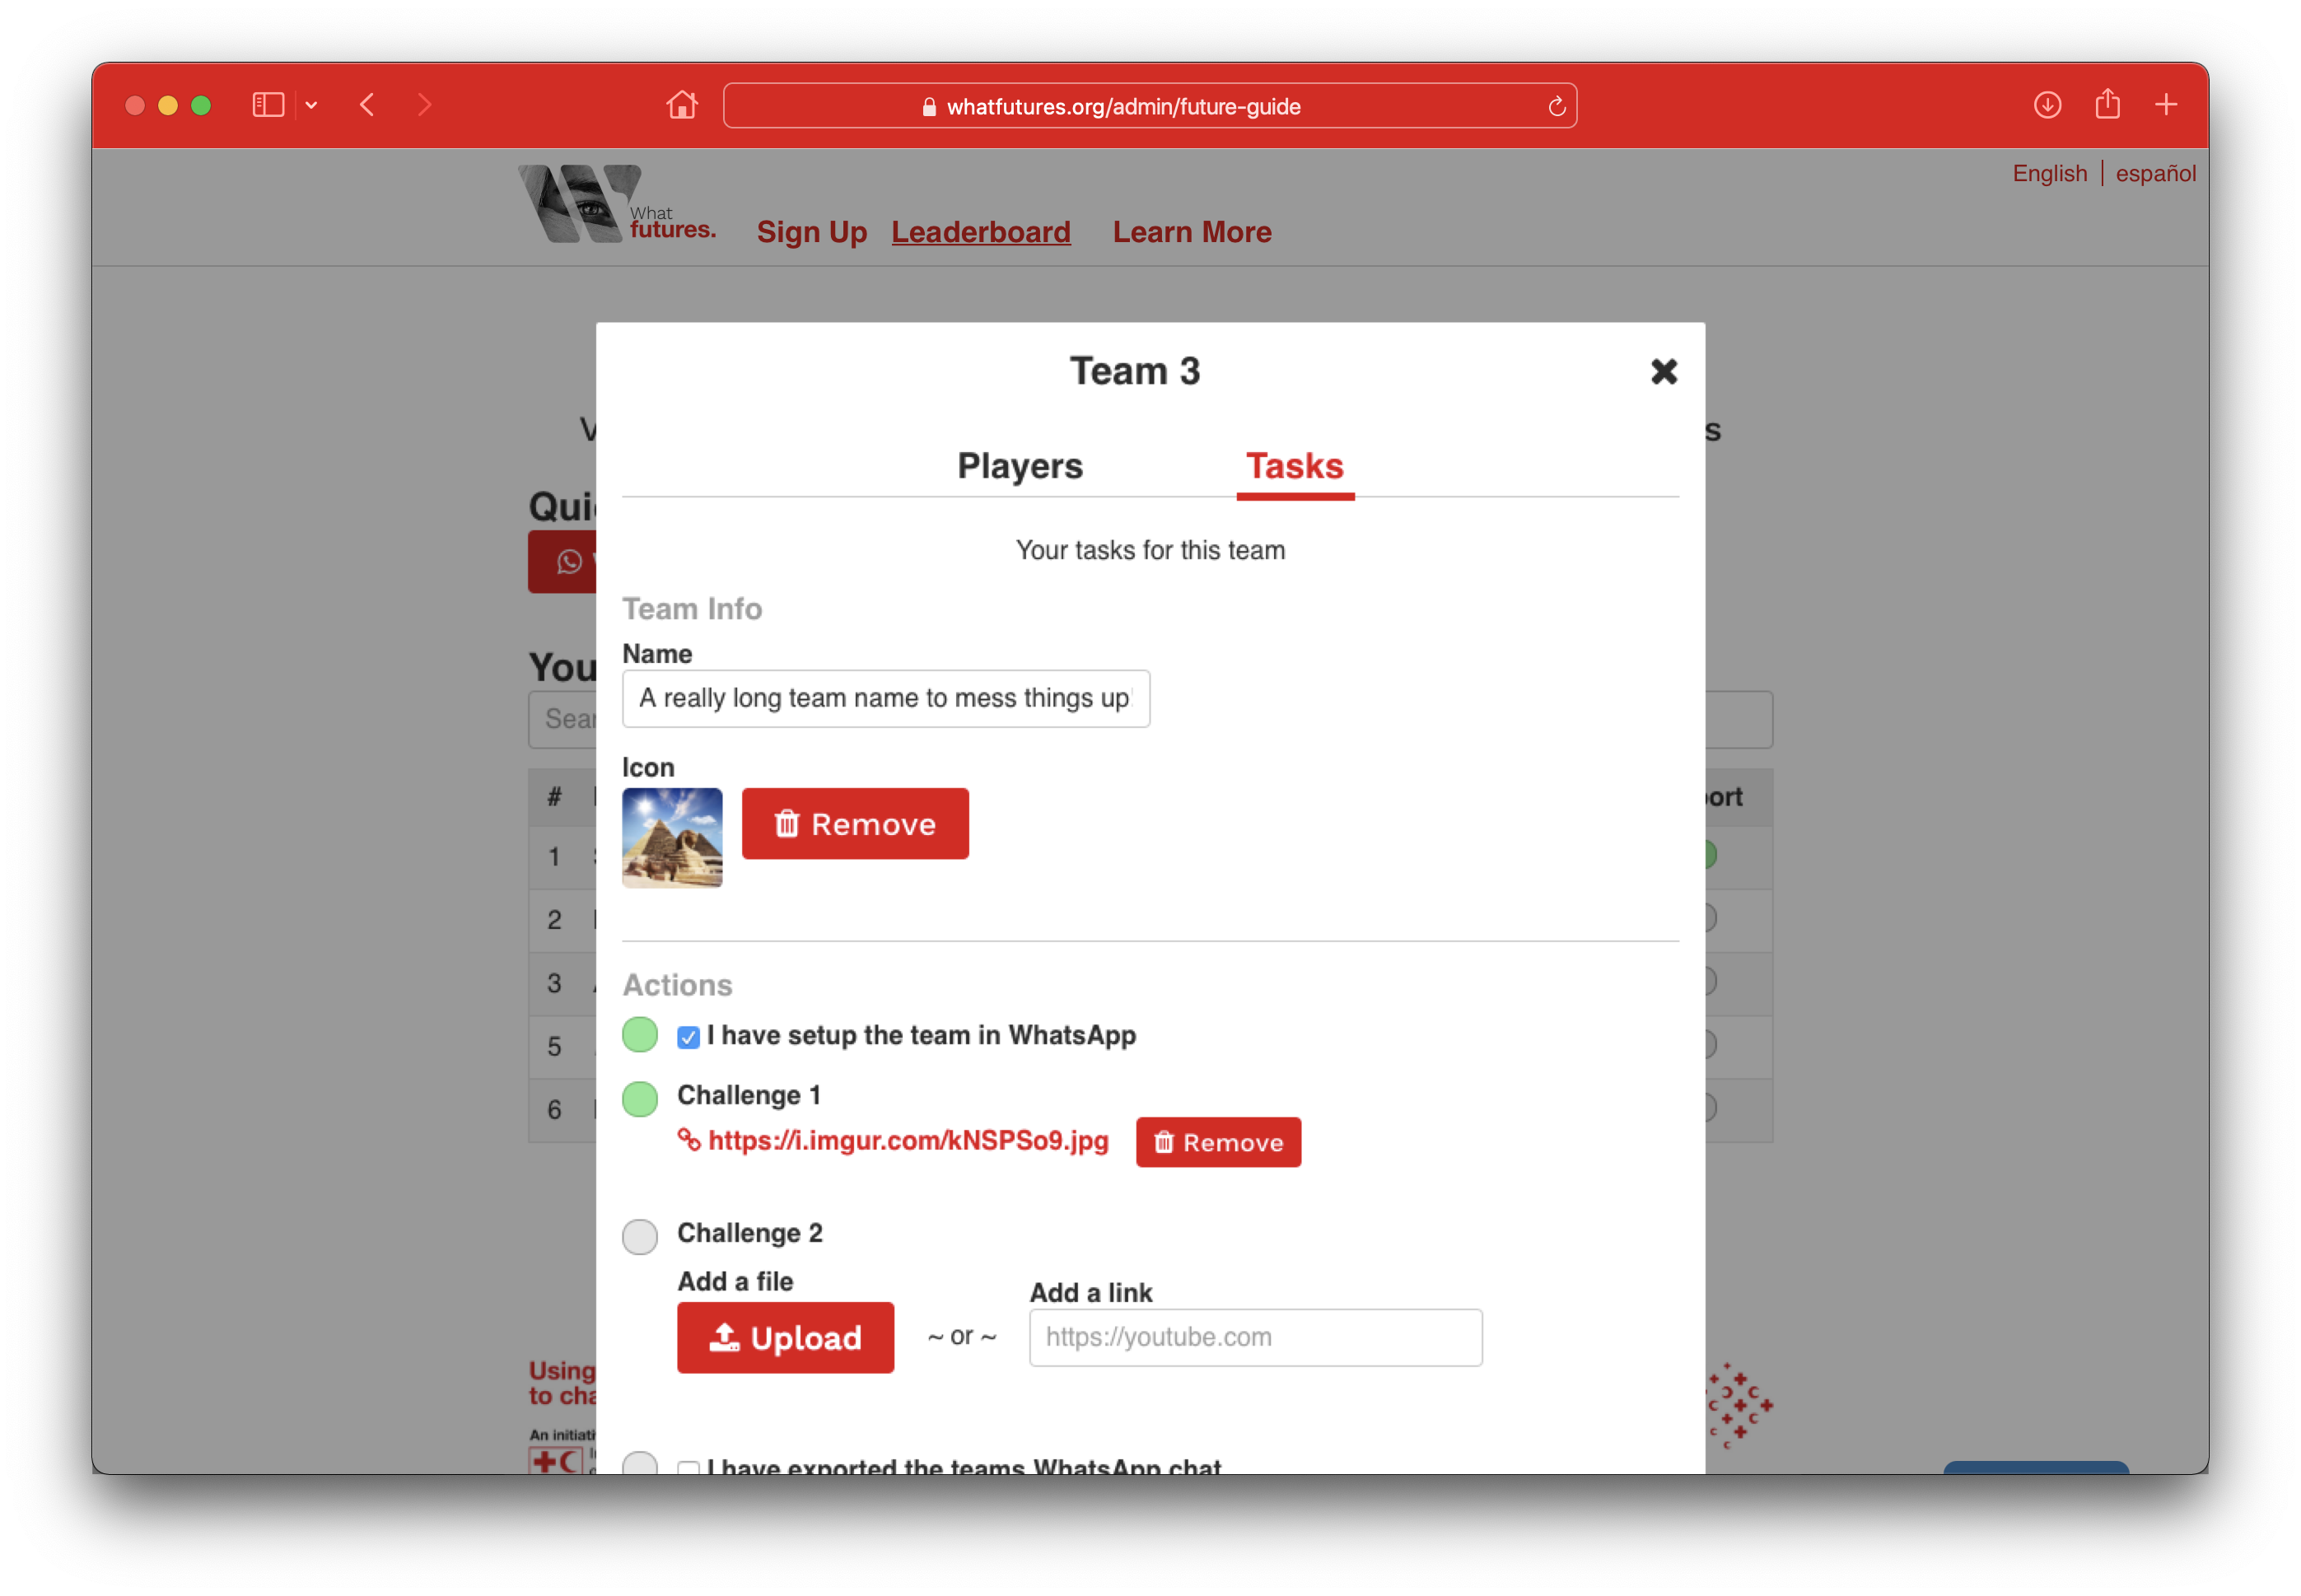
Task: Remove the team icon
Action: (855, 823)
